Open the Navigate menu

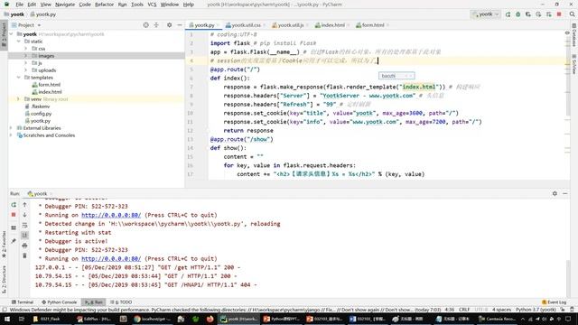click(65, 5)
